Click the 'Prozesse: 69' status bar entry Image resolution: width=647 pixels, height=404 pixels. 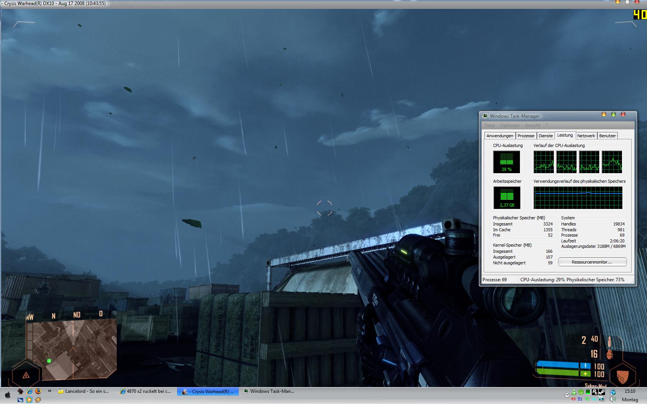click(495, 280)
